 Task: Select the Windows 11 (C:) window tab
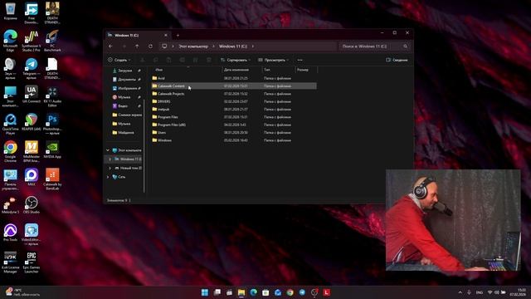138,35
